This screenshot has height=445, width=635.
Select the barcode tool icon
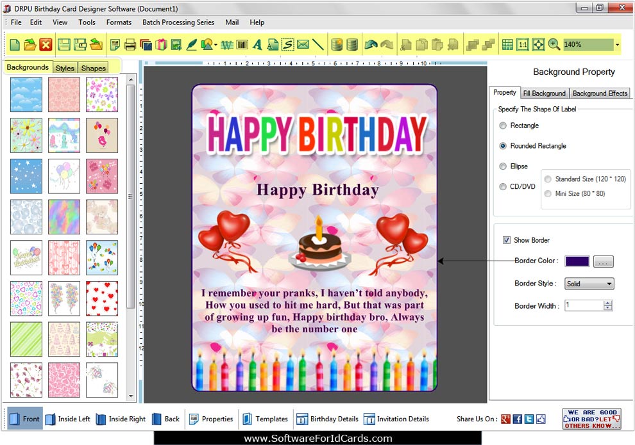point(242,45)
